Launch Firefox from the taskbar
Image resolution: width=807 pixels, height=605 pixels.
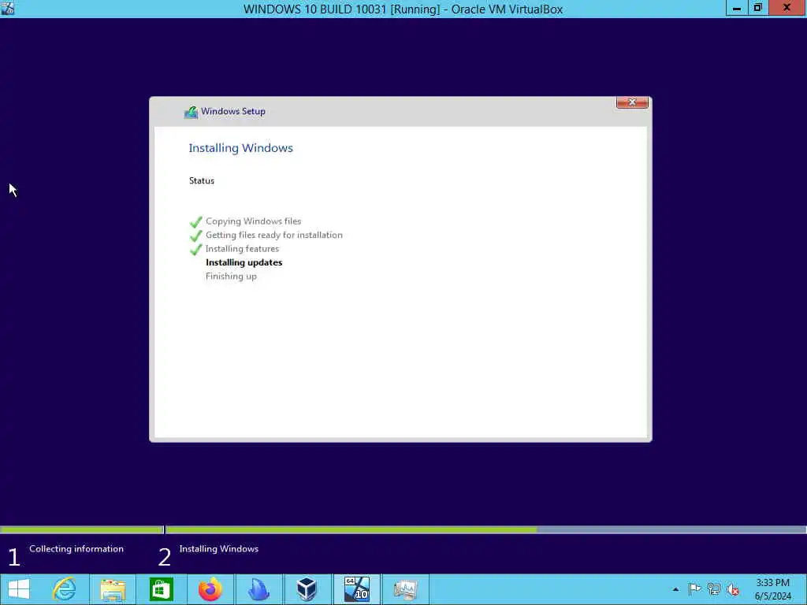pyautogui.click(x=210, y=589)
